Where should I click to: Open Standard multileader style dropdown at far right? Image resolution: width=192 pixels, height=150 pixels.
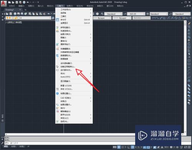coord(189,14)
